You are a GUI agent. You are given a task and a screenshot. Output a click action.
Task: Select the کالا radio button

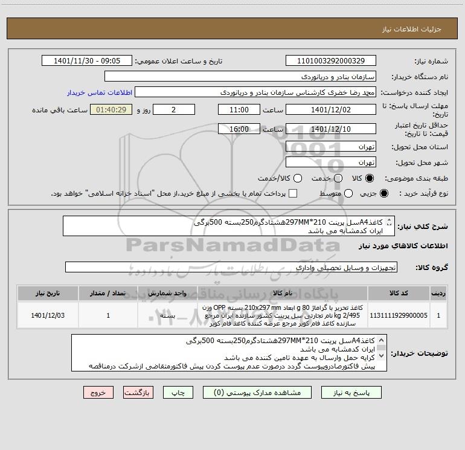(x=370, y=178)
